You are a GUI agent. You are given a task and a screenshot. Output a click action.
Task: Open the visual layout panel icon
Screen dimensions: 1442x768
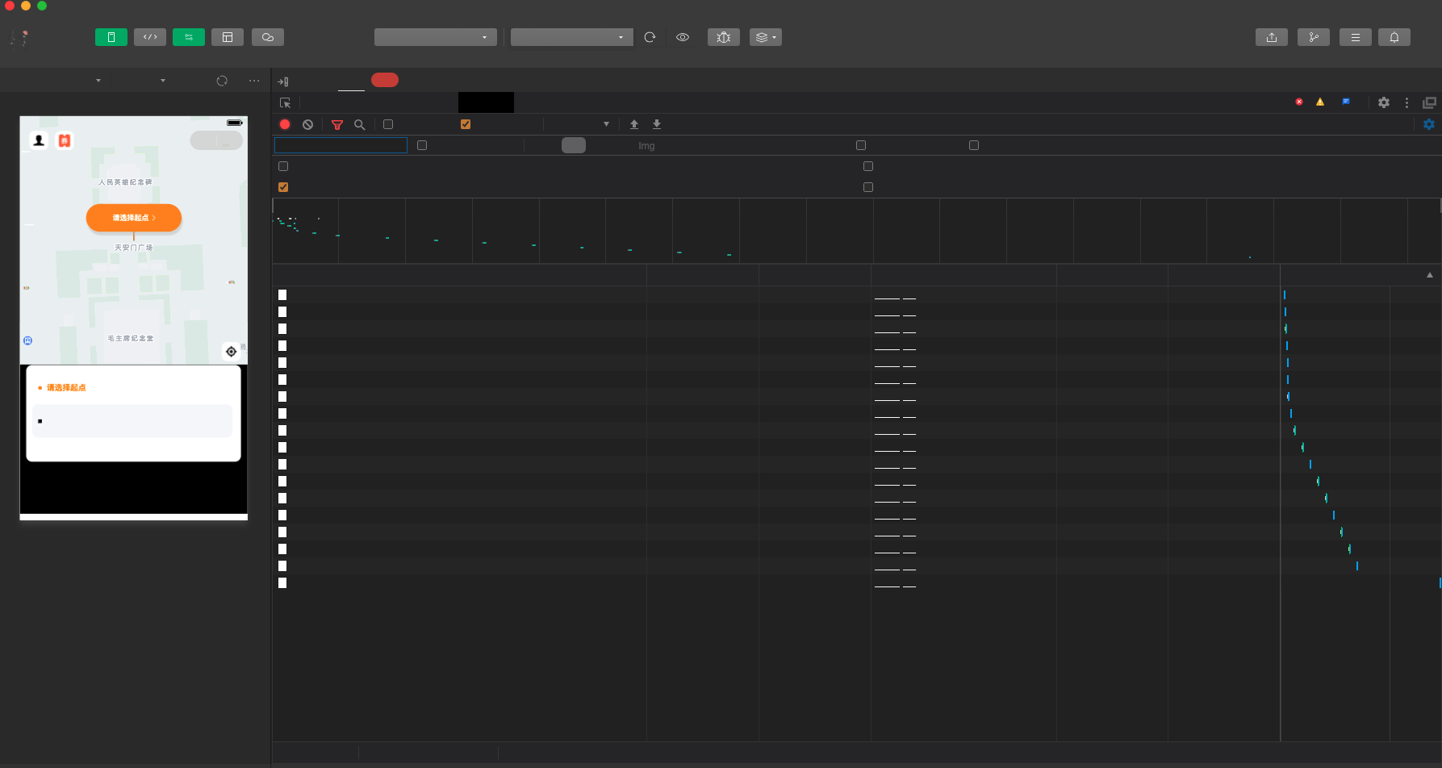click(228, 37)
